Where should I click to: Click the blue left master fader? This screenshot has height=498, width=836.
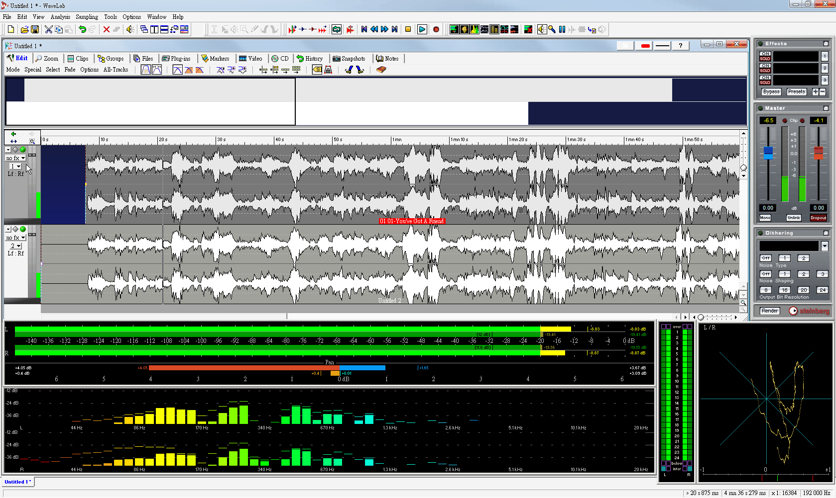click(x=768, y=153)
